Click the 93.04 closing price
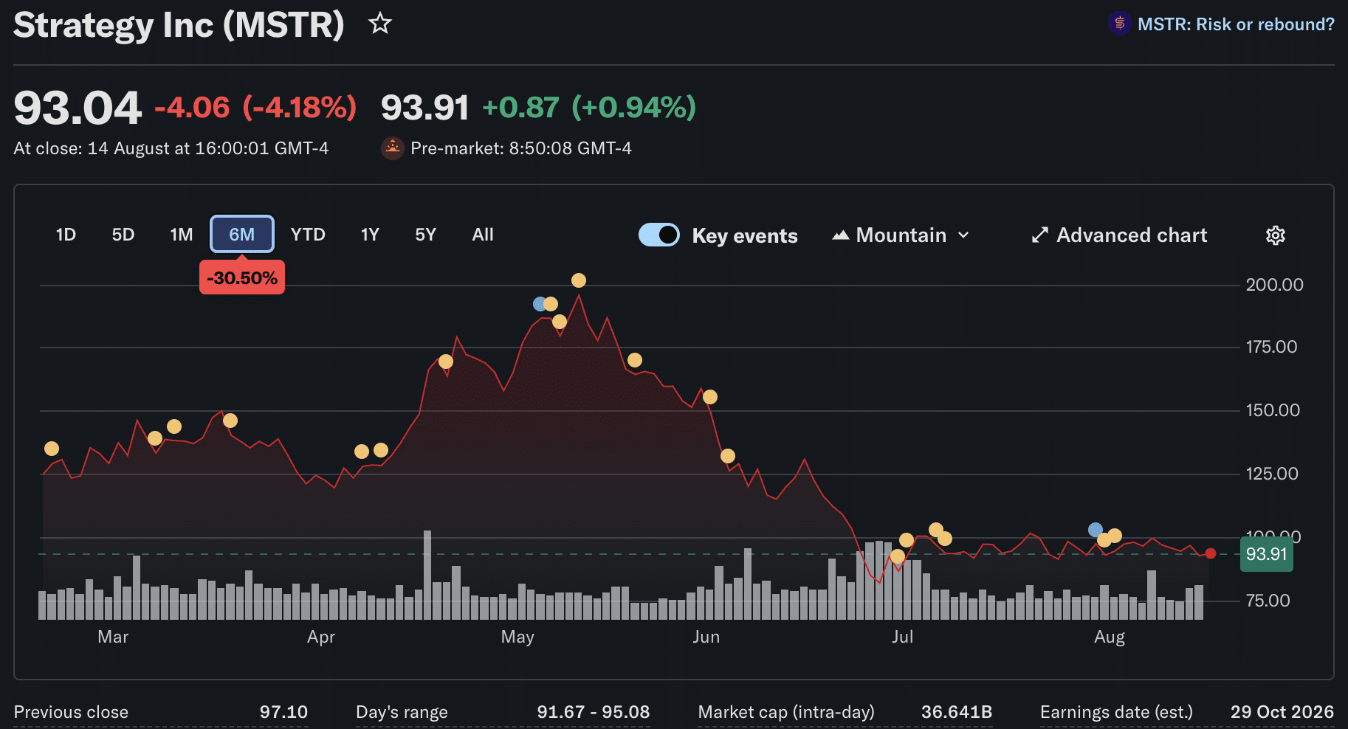 tap(78, 108)
